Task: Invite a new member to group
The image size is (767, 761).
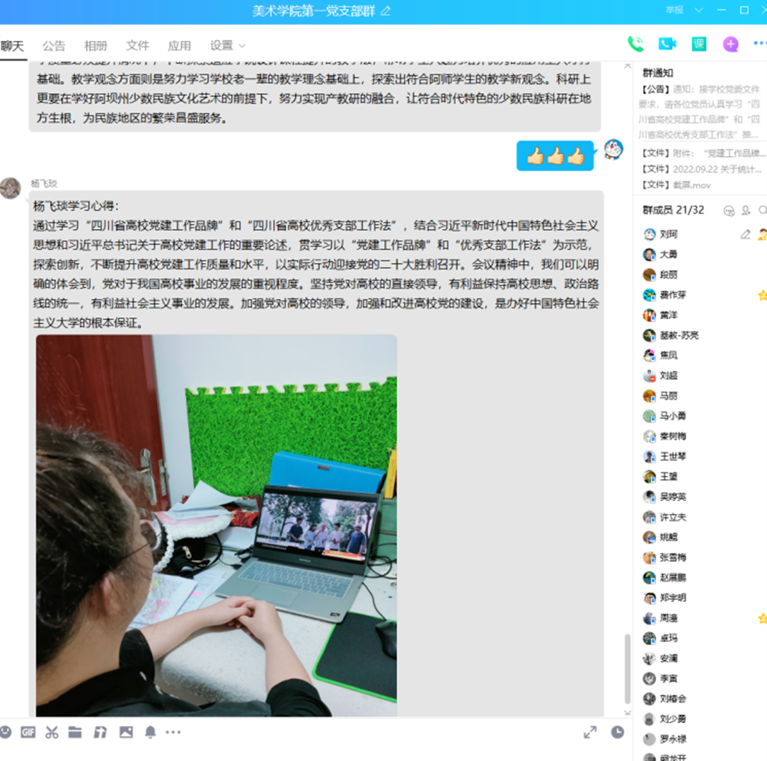Action: [x=746, y=210]
